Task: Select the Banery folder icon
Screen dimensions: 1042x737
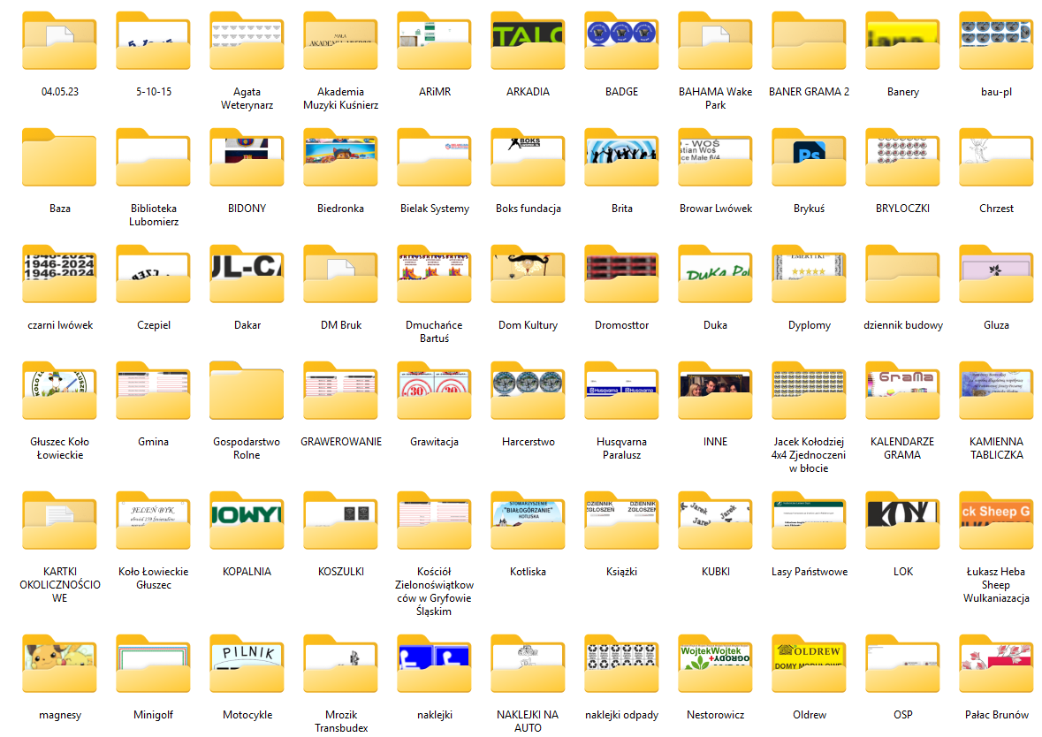Action: [x=902, y=41]
